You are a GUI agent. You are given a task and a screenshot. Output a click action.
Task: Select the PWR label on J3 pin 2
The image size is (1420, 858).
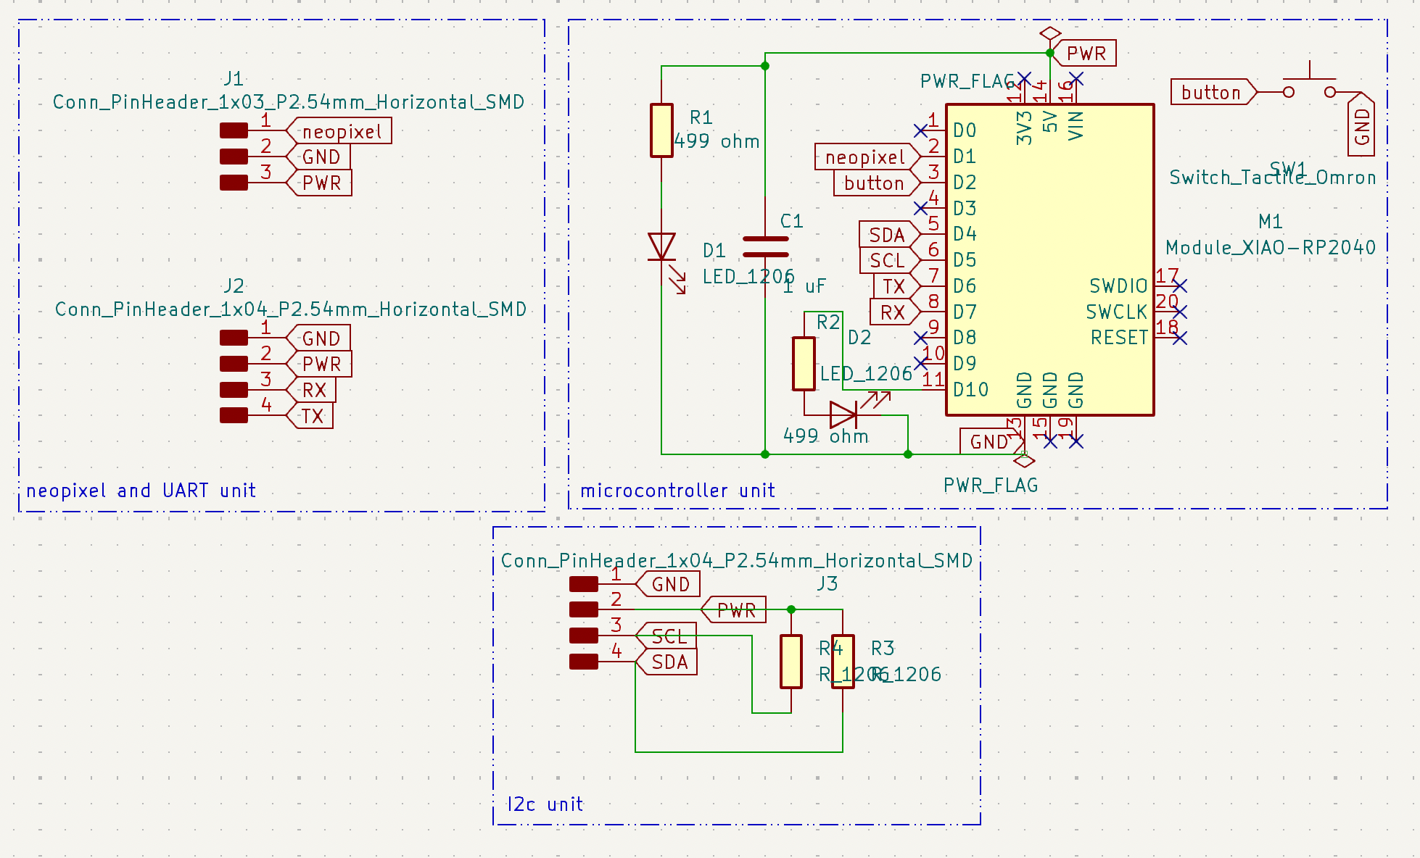coord(734,610)
